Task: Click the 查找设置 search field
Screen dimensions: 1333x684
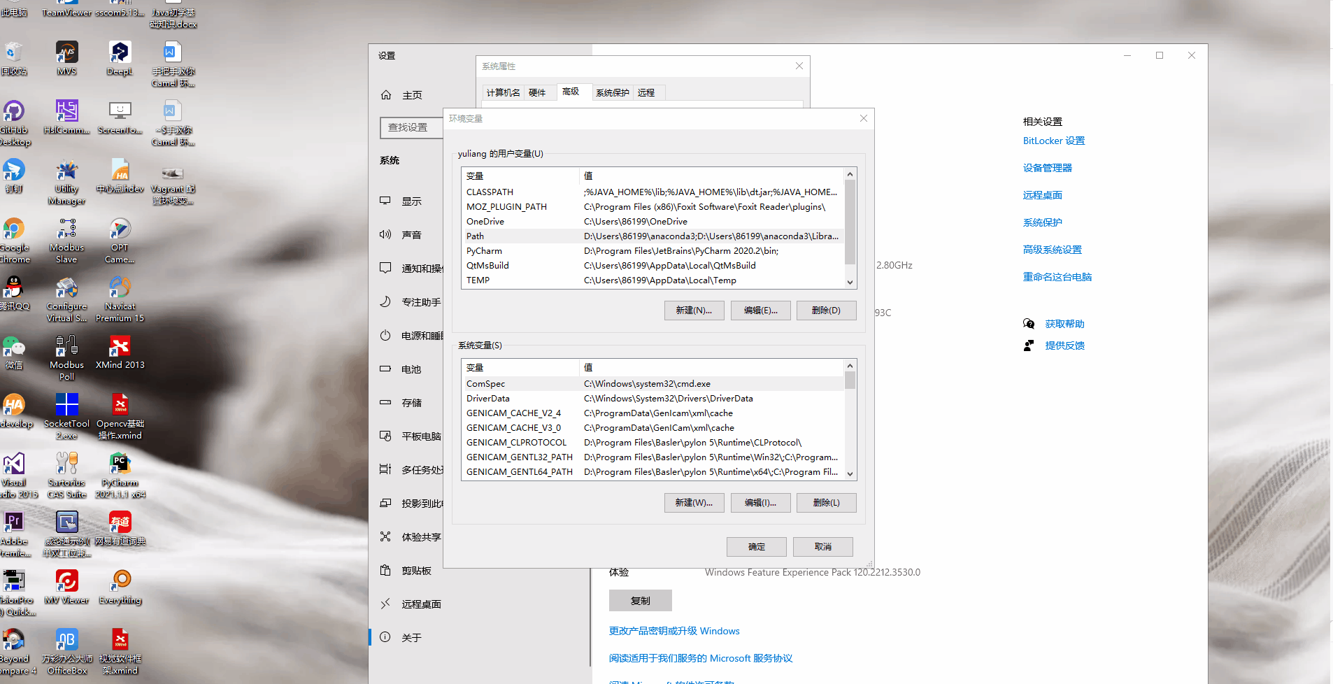Action: pyautogui.click(x=412, y=127)
